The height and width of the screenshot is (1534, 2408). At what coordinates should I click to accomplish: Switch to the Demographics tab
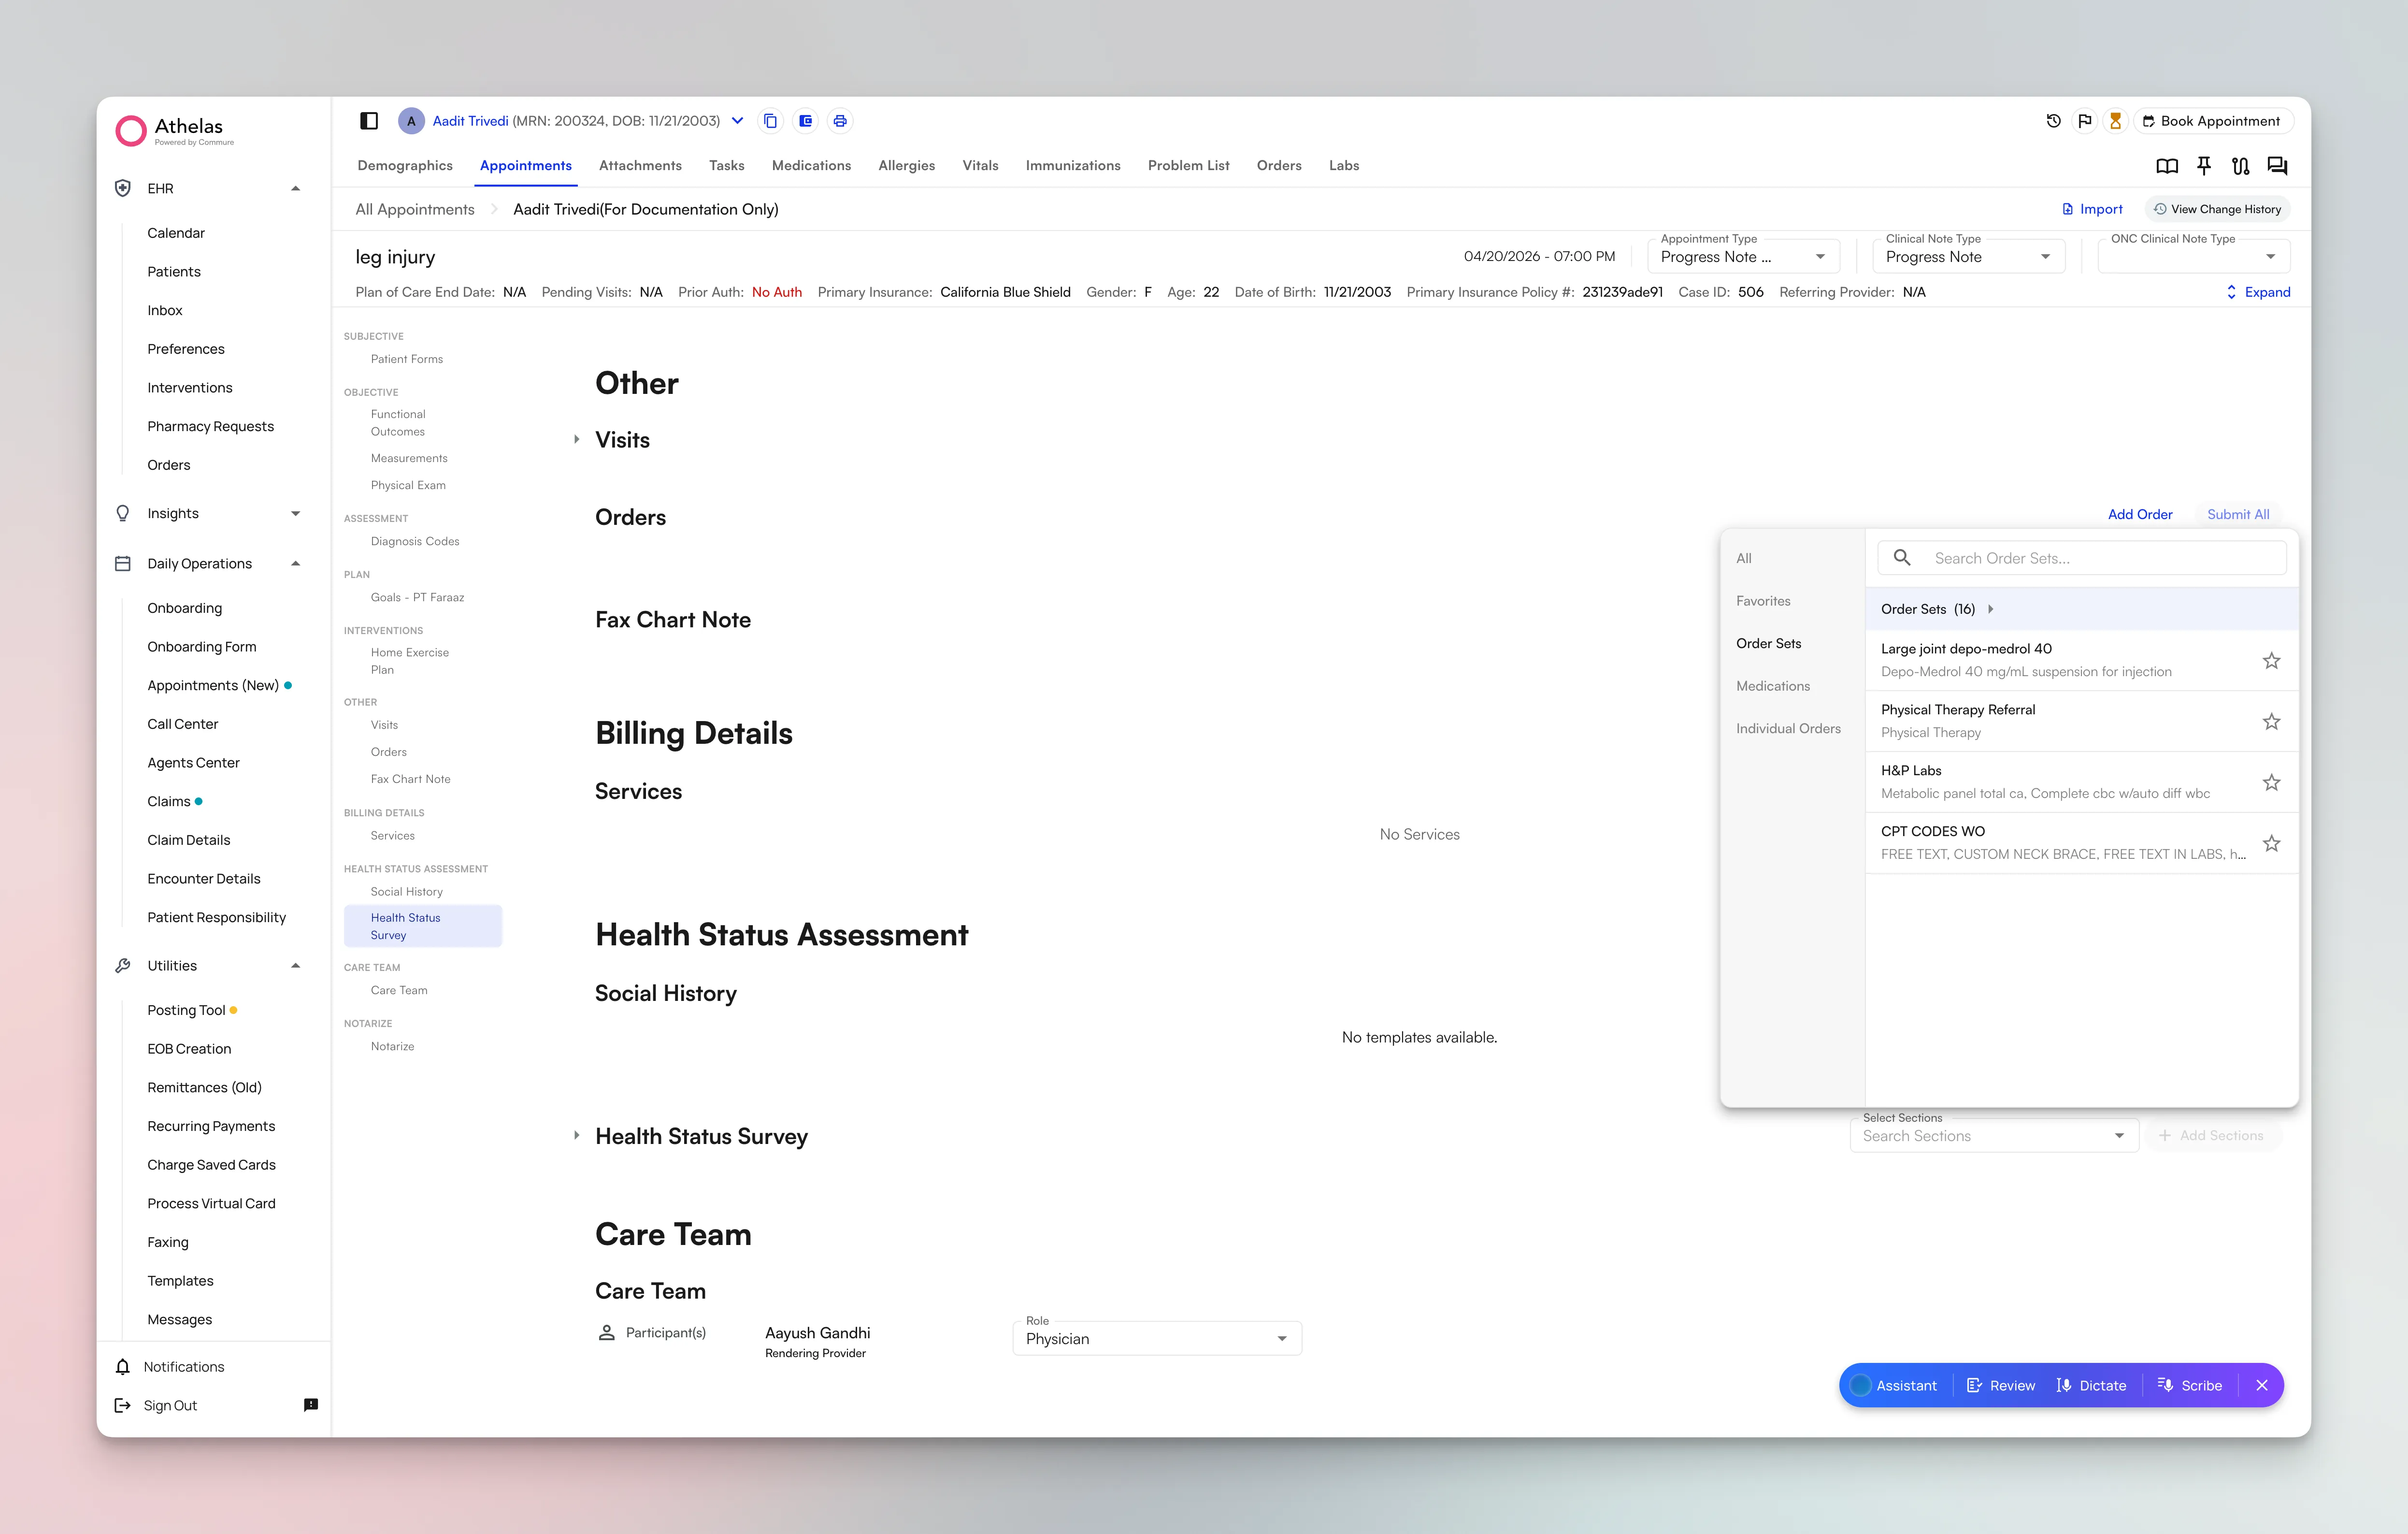pos(405,166)
